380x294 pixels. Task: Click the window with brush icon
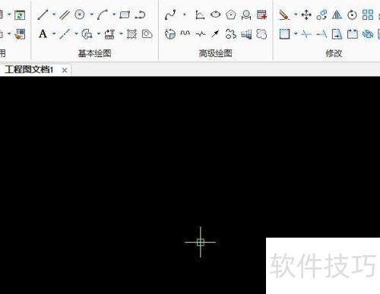point(20,34)
